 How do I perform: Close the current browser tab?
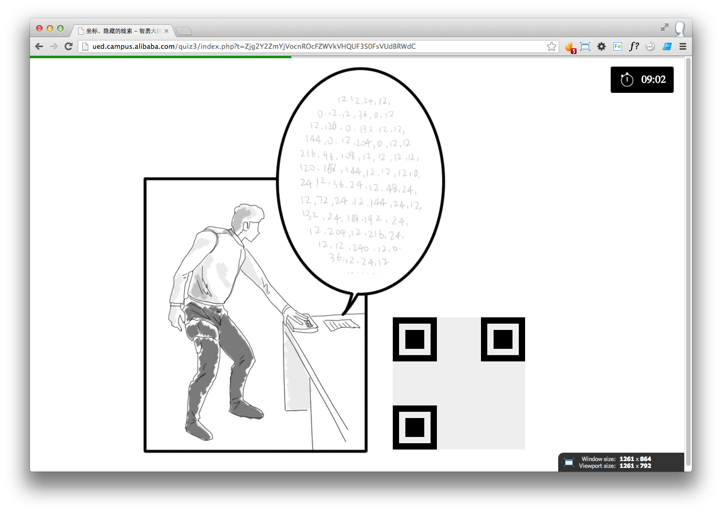[x=166, y=31]
